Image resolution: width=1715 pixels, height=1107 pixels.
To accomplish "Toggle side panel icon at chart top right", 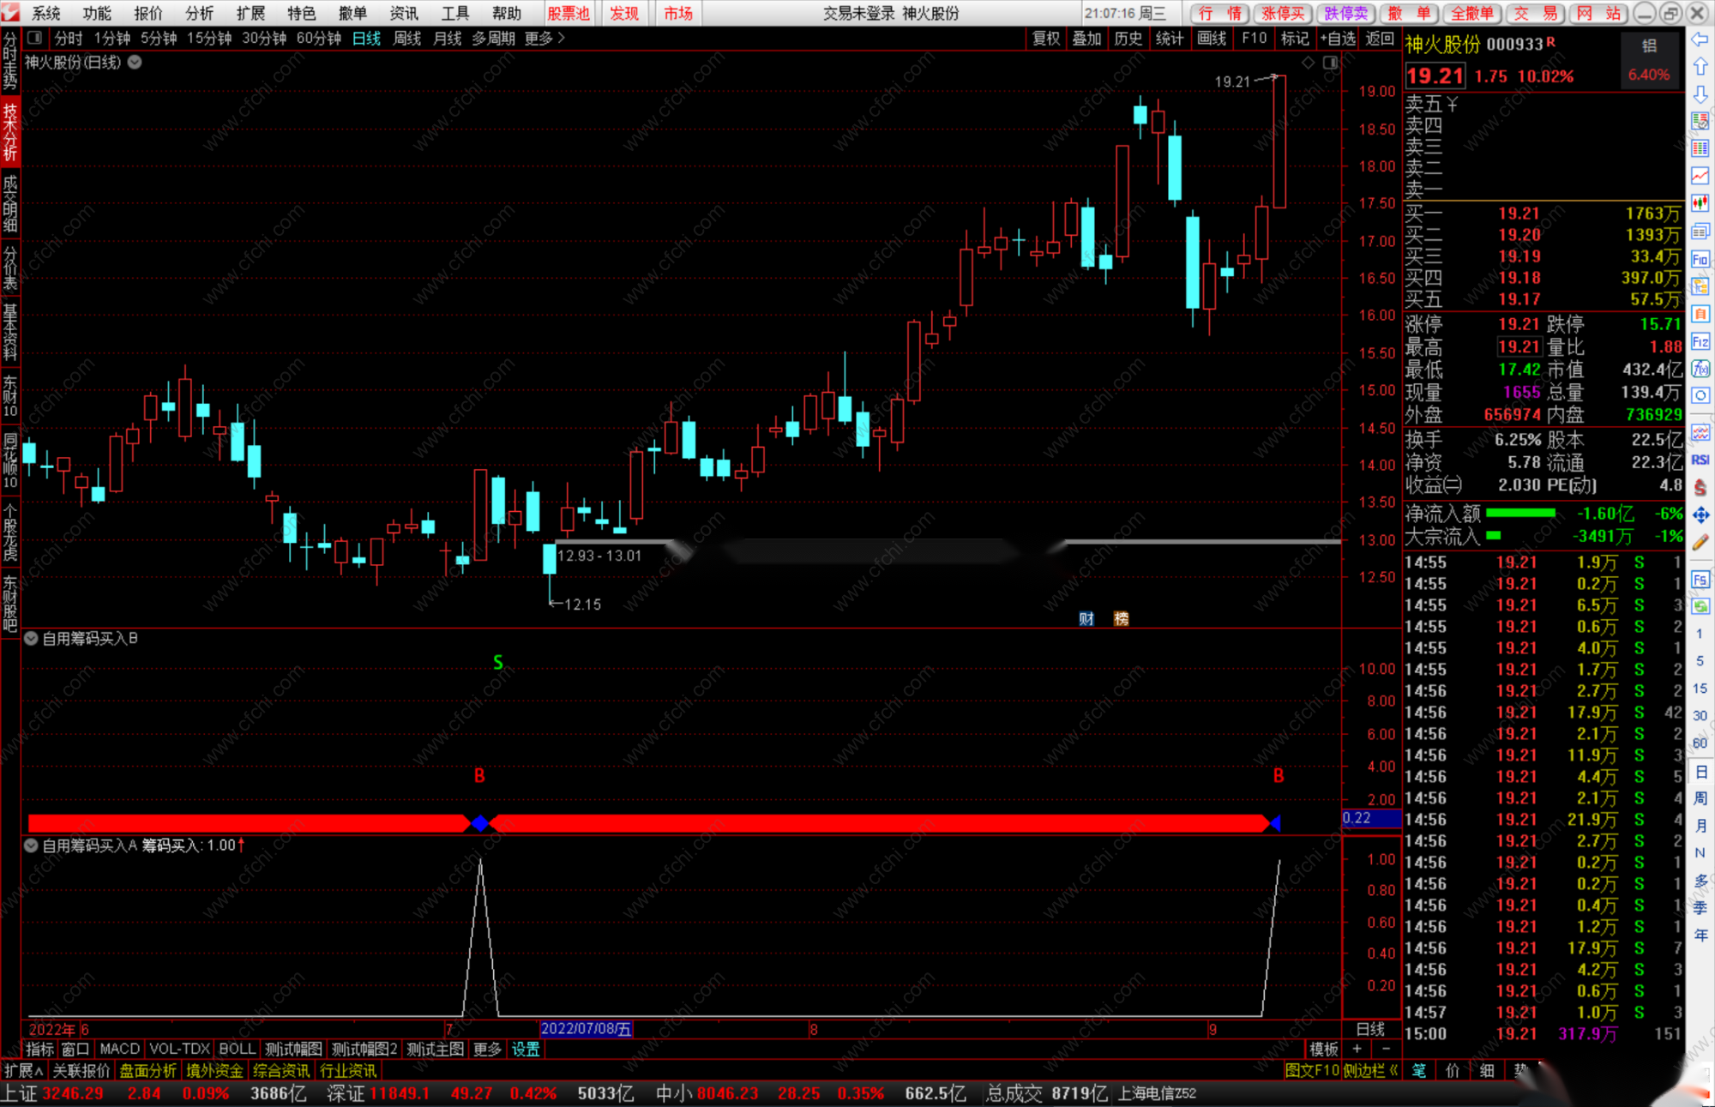I will pyautogui.click(x=1330, y=63).
